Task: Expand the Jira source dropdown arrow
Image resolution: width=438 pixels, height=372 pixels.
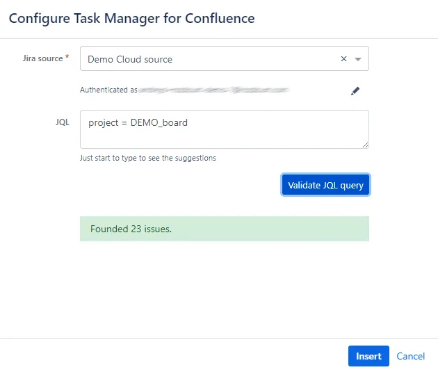Action: coord(358,59)
